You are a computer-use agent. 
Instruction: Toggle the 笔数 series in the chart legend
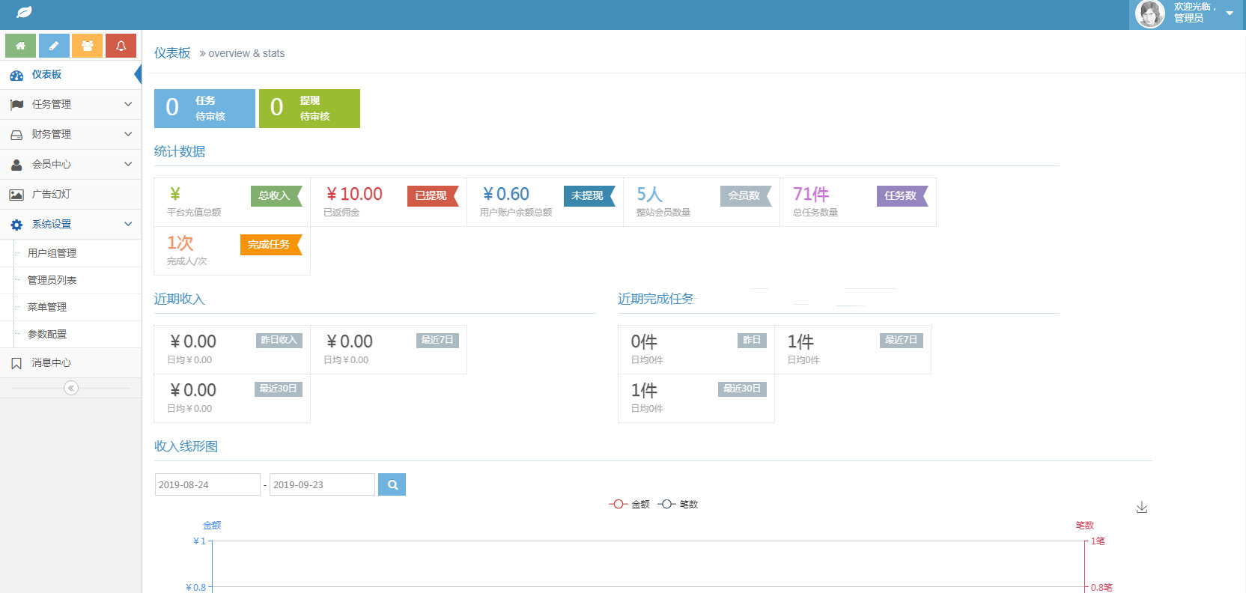click(x=678, y=504)
